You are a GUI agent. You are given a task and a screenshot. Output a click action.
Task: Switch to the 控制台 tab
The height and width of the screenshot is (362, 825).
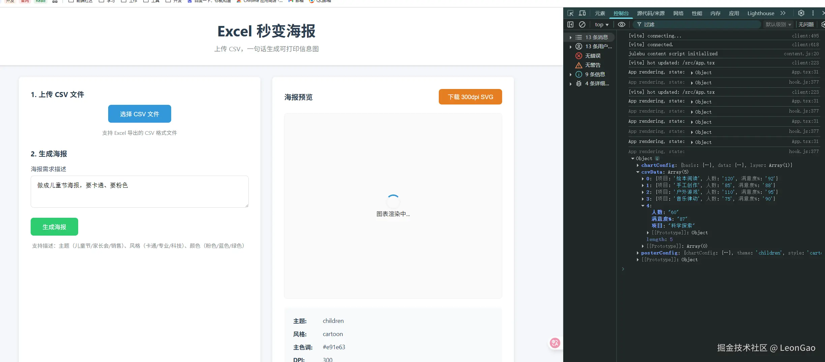(x=621, y=13)
